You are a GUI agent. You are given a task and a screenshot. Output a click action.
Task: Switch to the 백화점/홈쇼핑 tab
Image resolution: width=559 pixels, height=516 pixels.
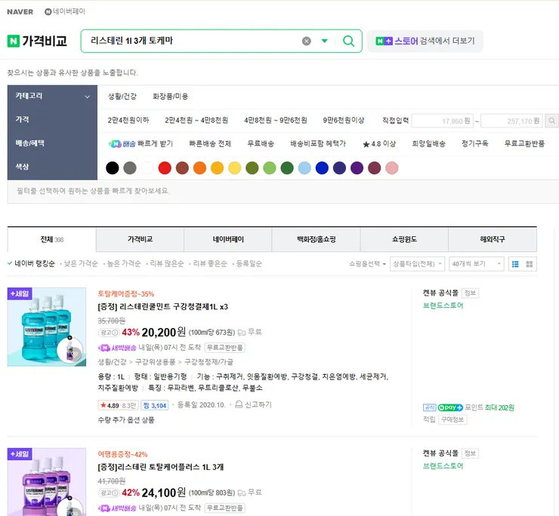point(317,239)
